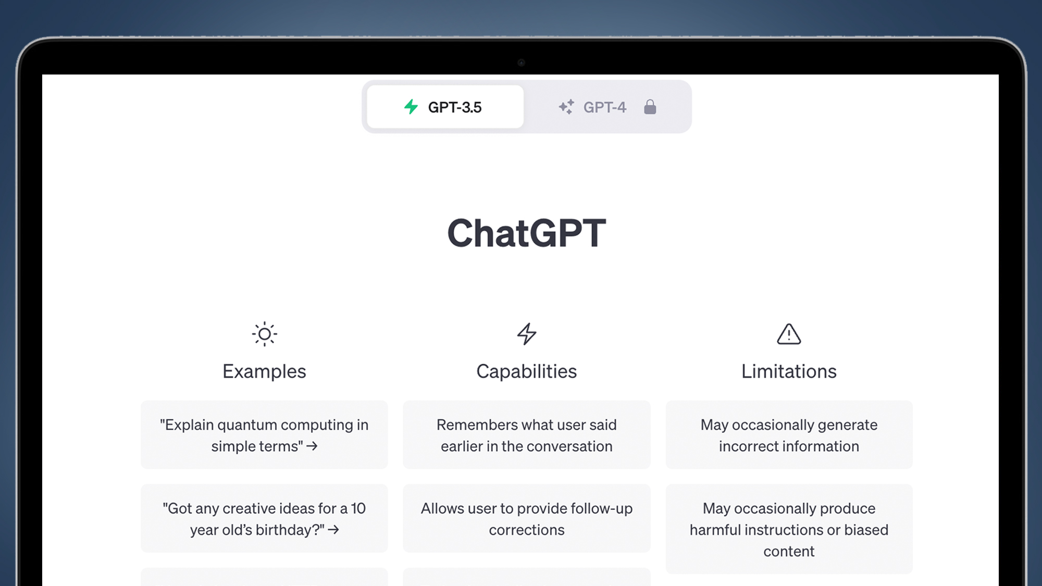Open quantum computing explanation example
This screenshot has height=586, width=1042.
pos(264,435)
